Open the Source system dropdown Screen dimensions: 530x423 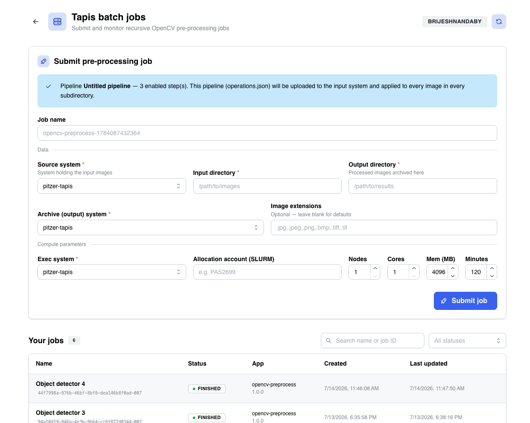click(x=112, y=186)
